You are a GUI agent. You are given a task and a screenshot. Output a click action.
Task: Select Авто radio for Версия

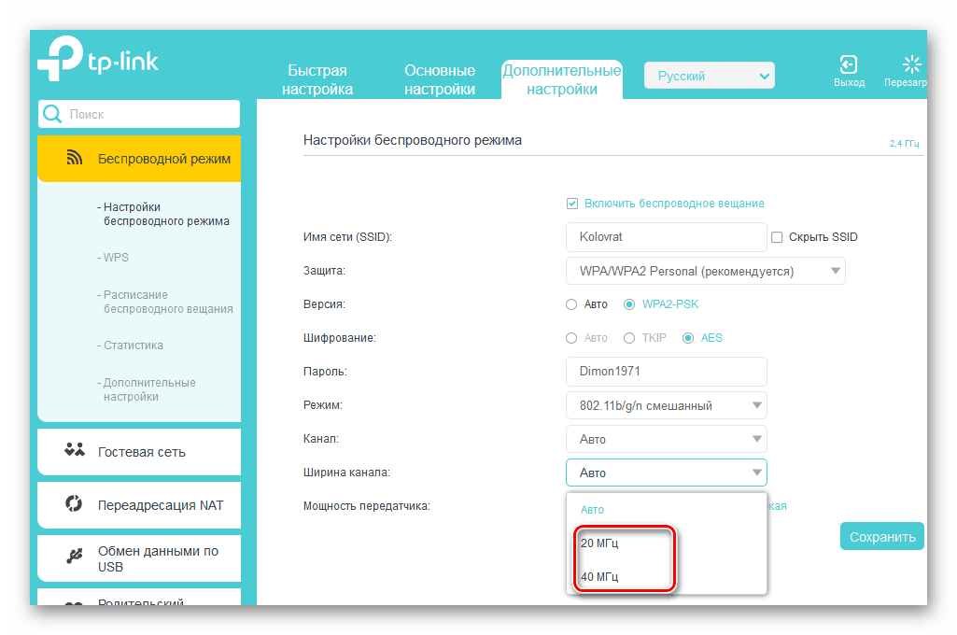(x=571, y=304)
